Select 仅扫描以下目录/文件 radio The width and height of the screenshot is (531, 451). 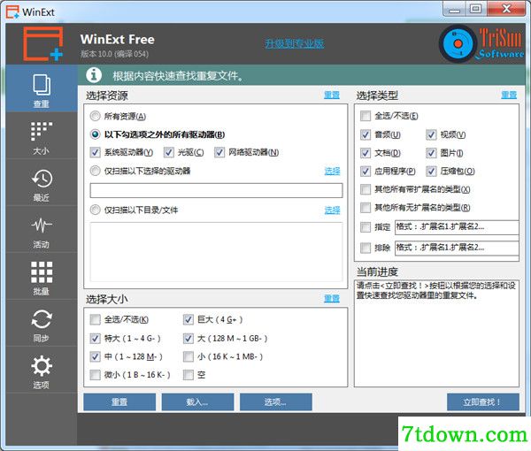96,210
